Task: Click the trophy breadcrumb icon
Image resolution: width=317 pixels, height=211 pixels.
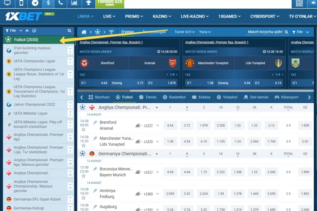Action: [111, 32]
